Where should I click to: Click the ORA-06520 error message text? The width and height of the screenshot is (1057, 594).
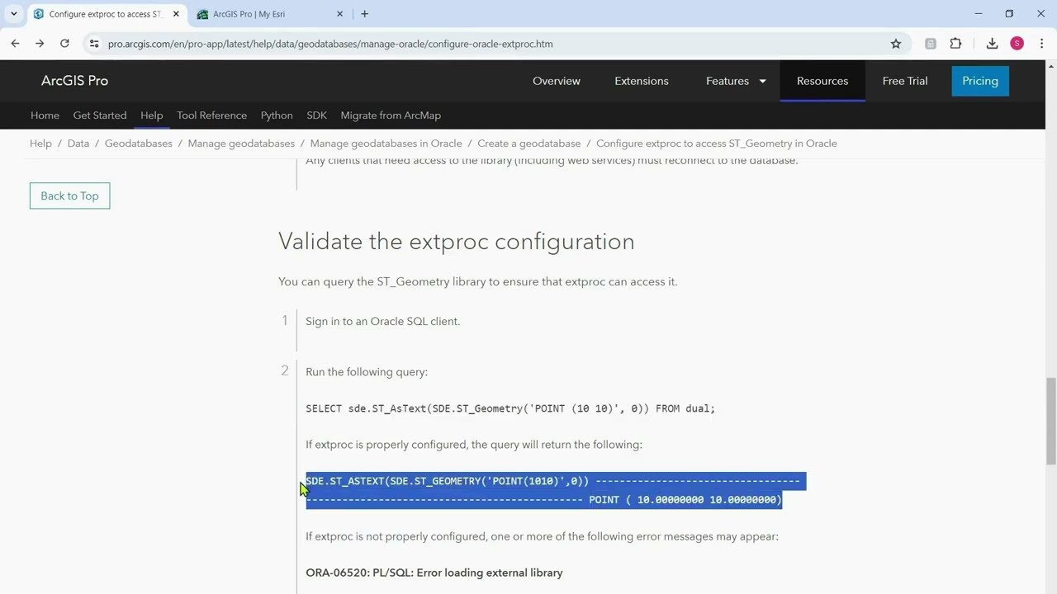point(434,573)
